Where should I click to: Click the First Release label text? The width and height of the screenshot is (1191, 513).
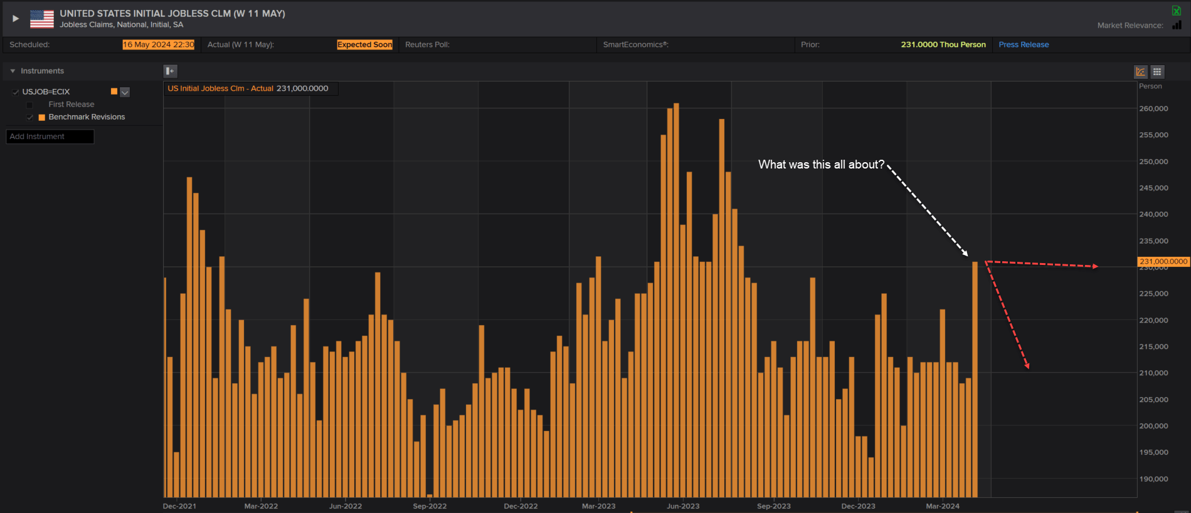click(71, 105)
